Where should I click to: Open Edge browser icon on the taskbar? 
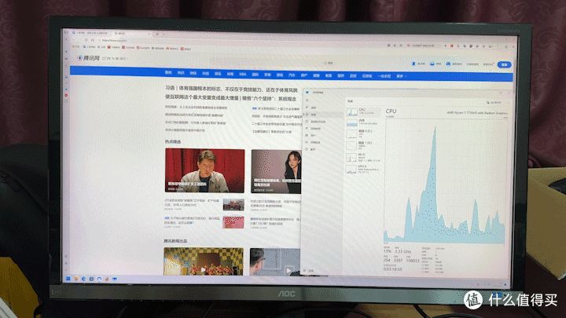coord(84,279)
